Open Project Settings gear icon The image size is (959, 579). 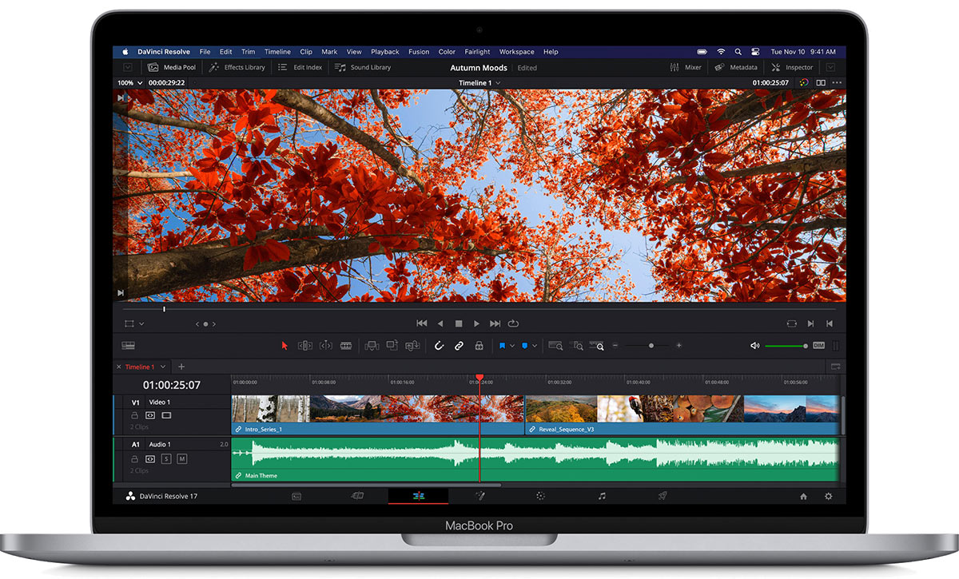[828, 496]
